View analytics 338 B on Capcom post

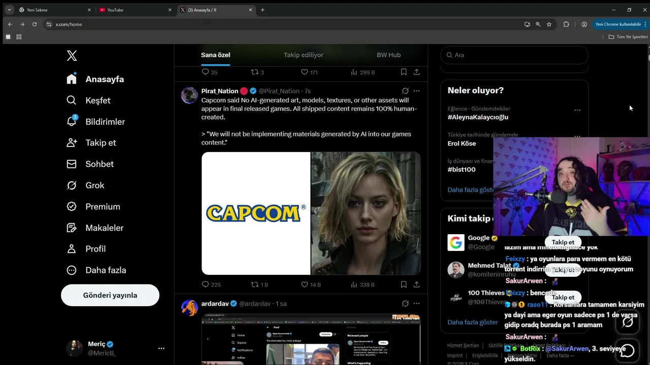pyautogui.click(x=354, y=284)
